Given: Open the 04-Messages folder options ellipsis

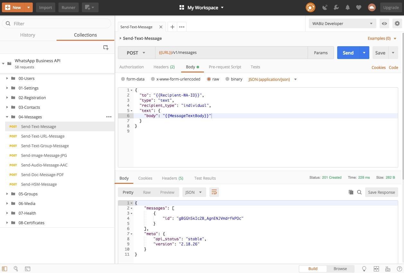Looking at the screenshot, I should (109, 117).
